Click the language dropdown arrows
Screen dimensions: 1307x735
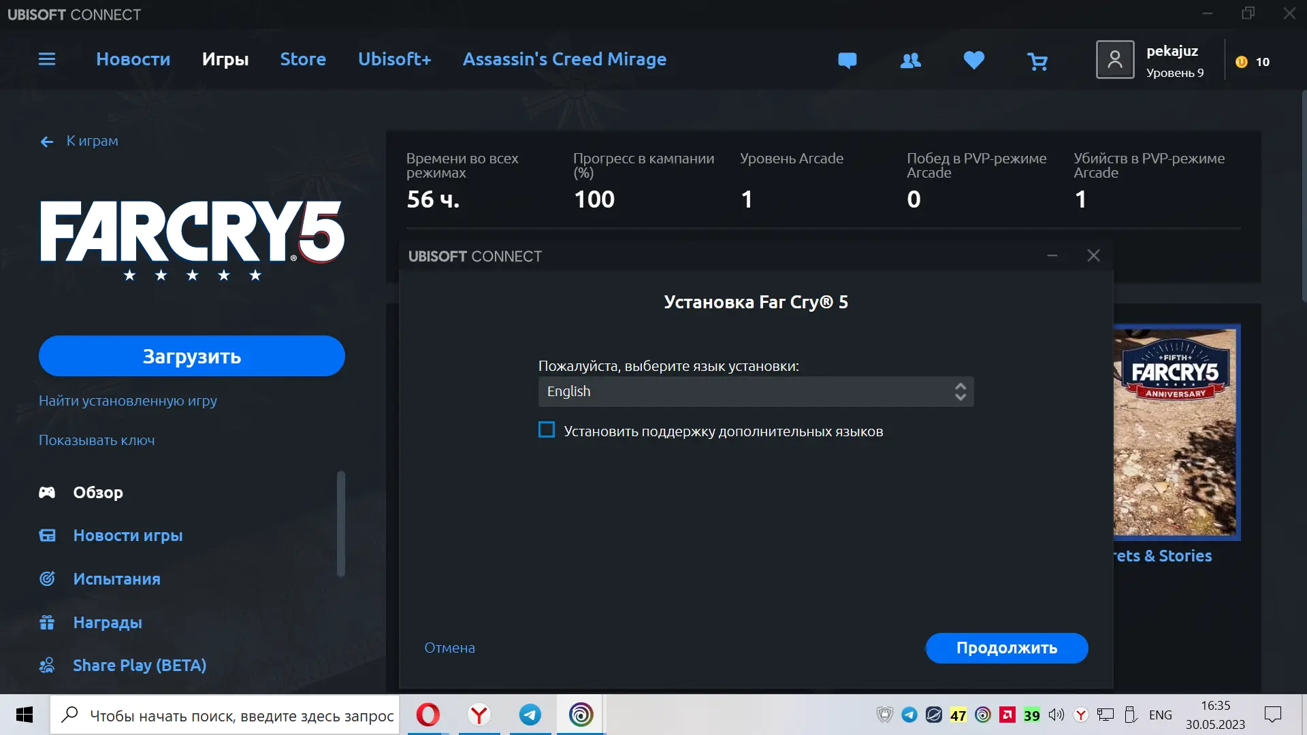961,392
